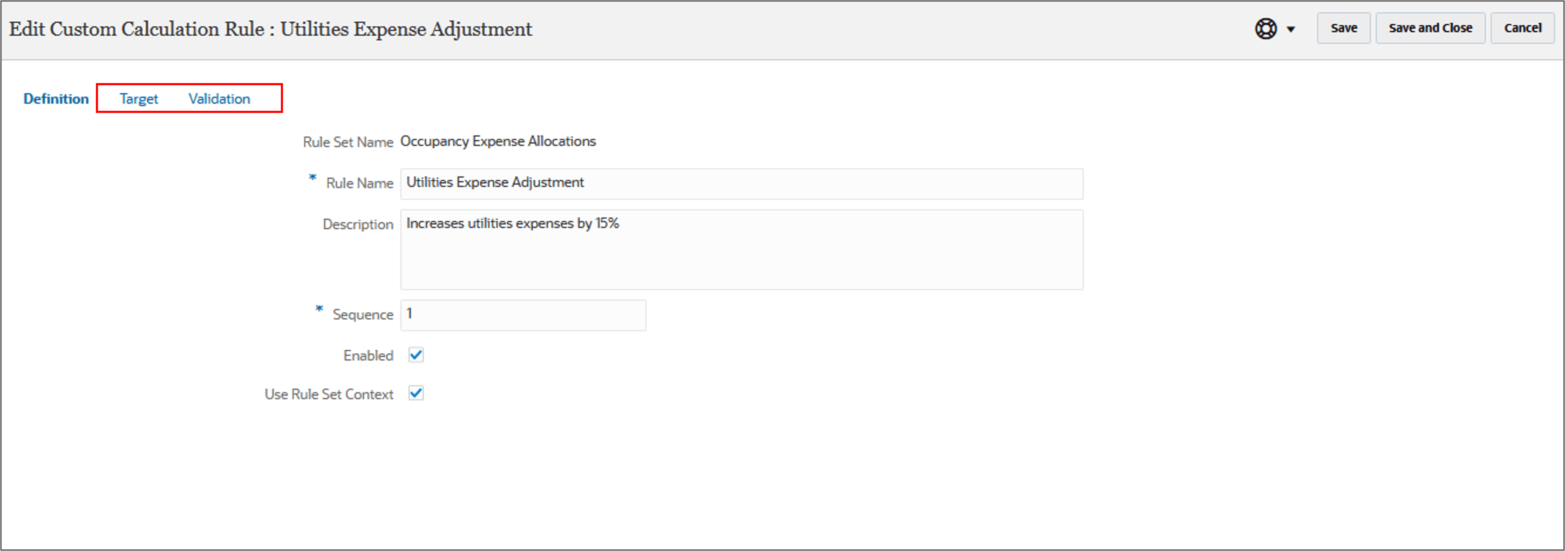Click the Rule Set Name label
The height and width of the screenshot is (551, 1565).
coord(347,142)
